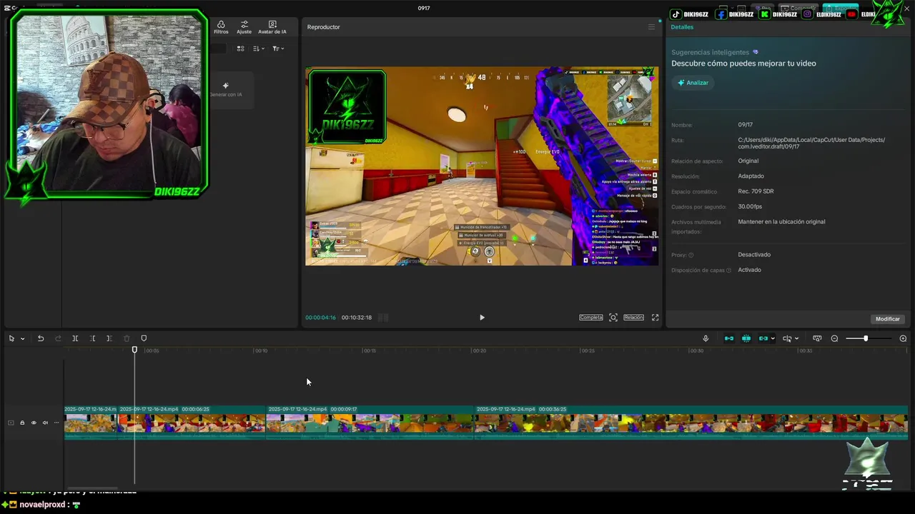This screenshot has width=915, height=514.
Task: Click the Proxy help info icon
Action: (691, 255)
